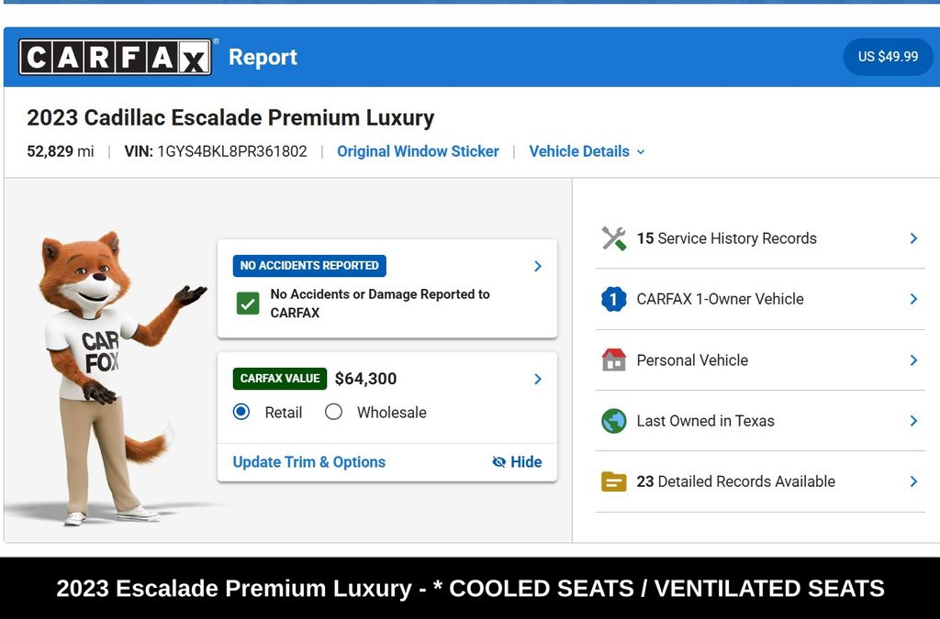Screen dimensions: 940x619
Task: Open the CARFAX Value details chevron
Action: click(x=538, y=379)
